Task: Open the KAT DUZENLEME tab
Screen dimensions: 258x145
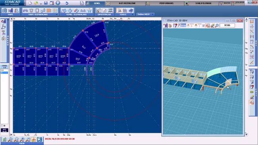Action: coord(125,3)
